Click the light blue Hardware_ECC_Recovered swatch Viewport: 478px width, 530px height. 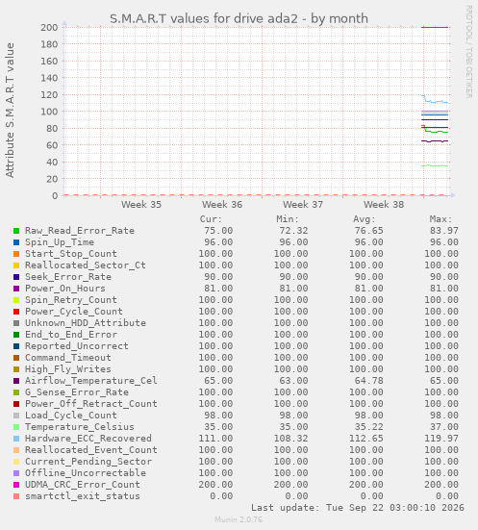pyautogui.click(x=16, y=439)
